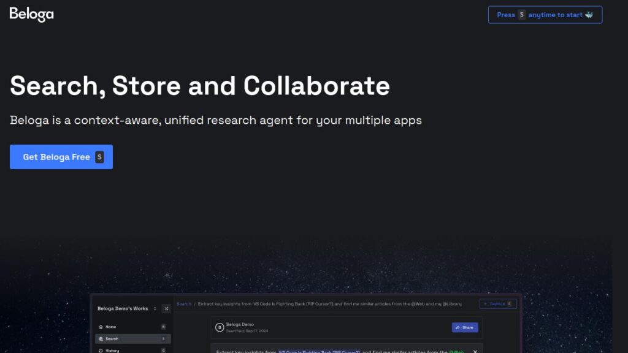Click Press S anytime to start button

(x=545, y=15)
